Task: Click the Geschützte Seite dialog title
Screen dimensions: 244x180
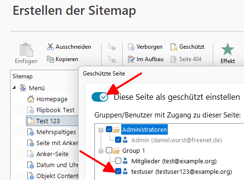Action: tap(104, 74)
